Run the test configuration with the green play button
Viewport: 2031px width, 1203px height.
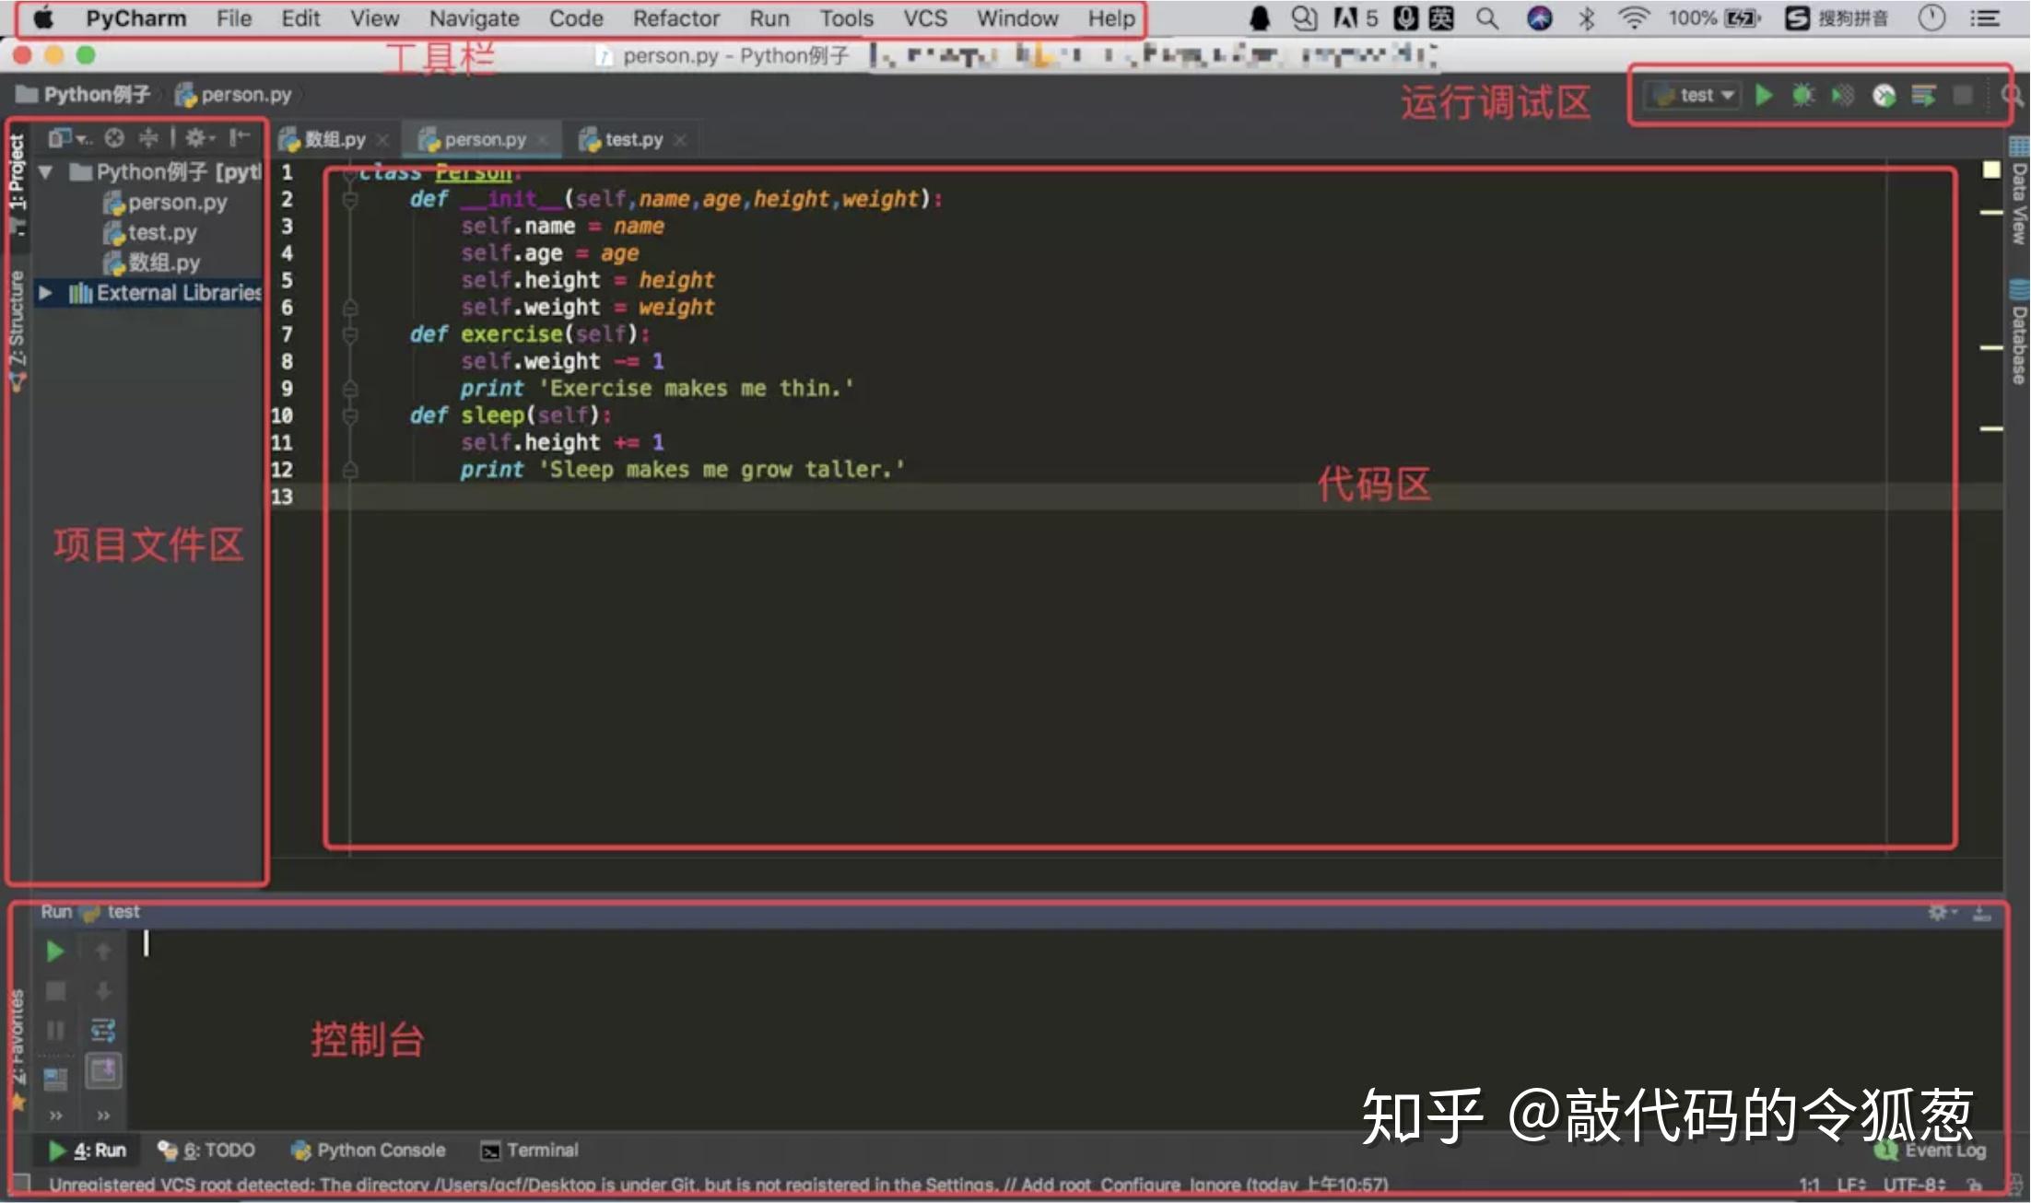point(1765,95)
